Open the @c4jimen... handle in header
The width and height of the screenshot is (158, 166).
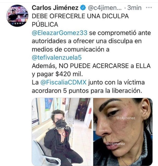pos(105,8)
